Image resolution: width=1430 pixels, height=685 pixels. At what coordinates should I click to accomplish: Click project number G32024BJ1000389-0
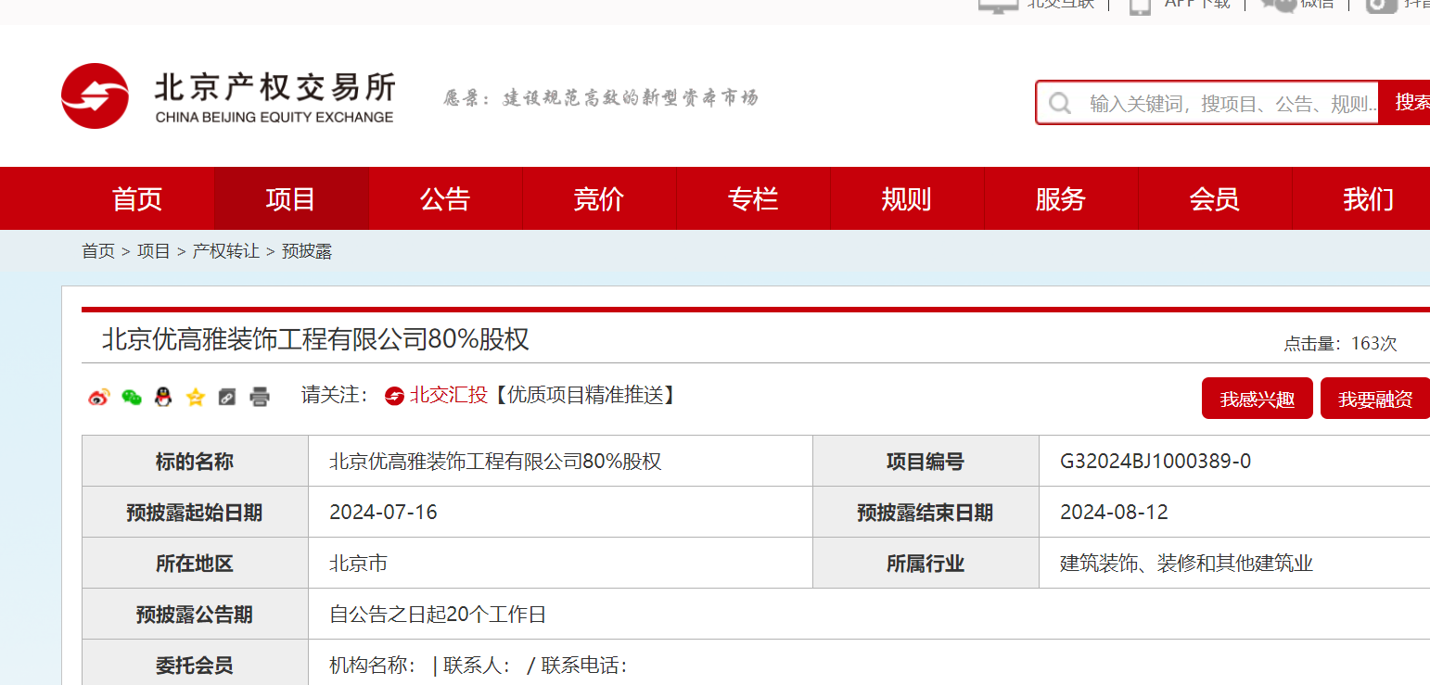click(x=1155, y=462)
